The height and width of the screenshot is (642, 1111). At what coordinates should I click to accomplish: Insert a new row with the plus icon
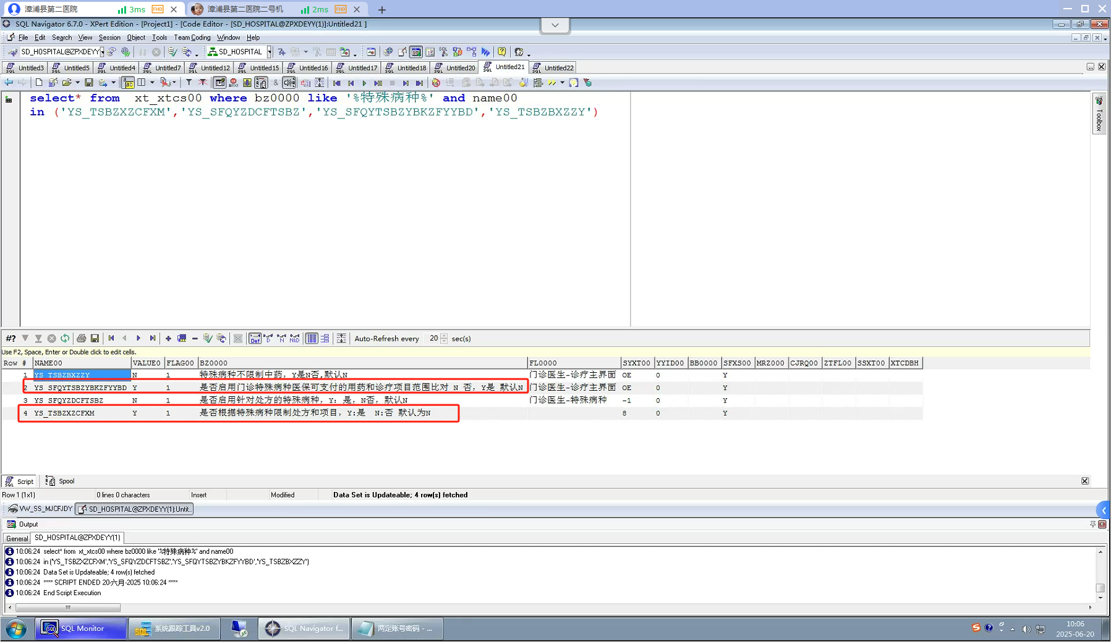tap(168, 338)
